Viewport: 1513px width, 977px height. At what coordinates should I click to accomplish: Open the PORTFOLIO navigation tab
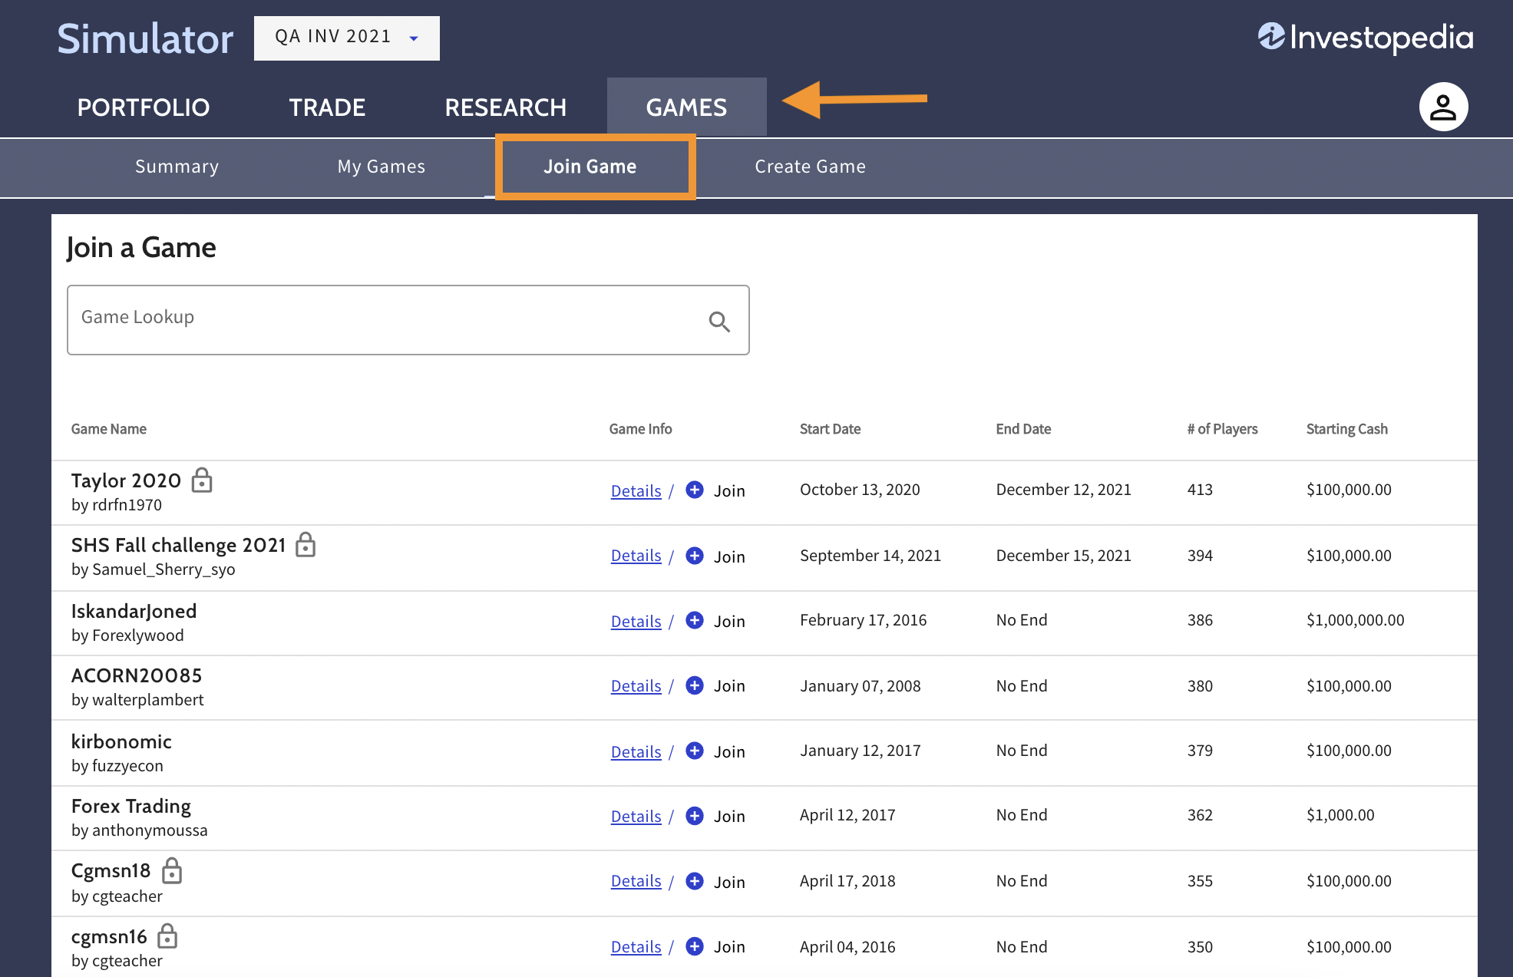coord(144,107)
